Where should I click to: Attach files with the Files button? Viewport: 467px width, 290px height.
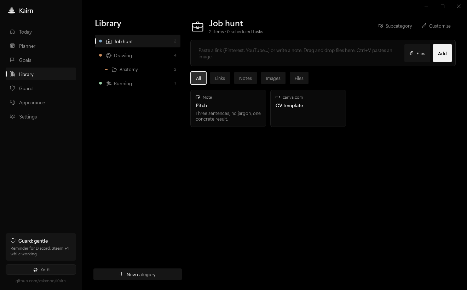pyautogui.click(x=417, y=53)
